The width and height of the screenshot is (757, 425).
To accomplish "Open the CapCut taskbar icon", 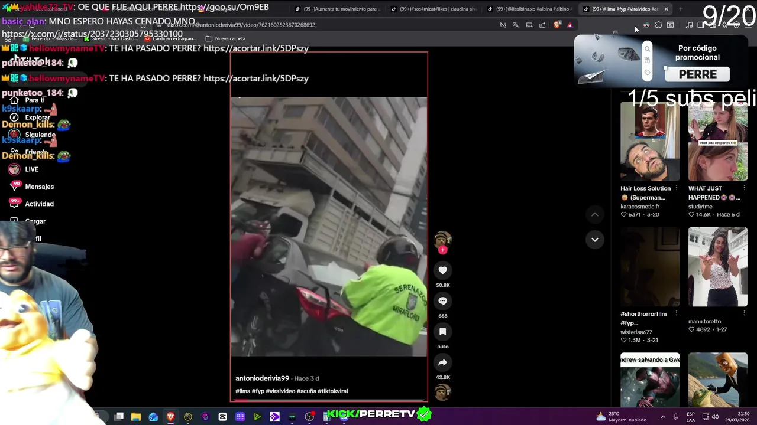I will pyautogui.click(x=222, y=417).
